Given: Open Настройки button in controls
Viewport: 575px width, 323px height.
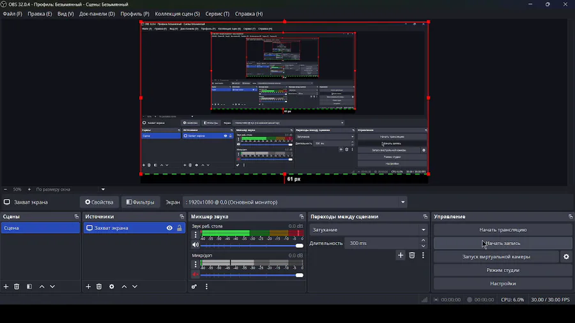Looking at the screenshot, I should [503, 283].
